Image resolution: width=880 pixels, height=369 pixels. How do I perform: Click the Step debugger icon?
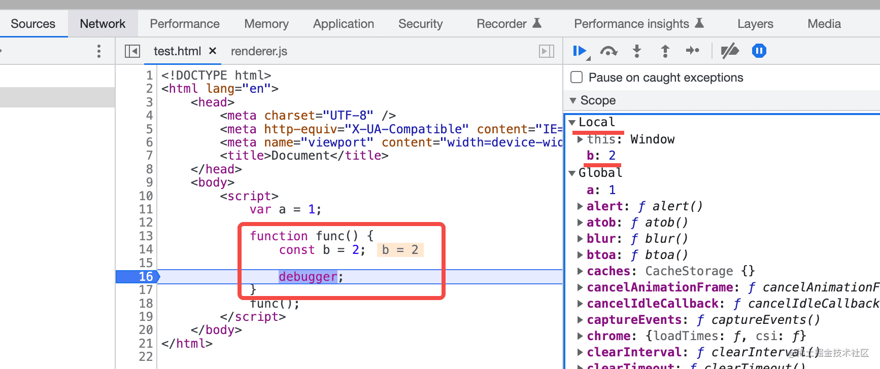pyautogui.click(x=693, y=51)
